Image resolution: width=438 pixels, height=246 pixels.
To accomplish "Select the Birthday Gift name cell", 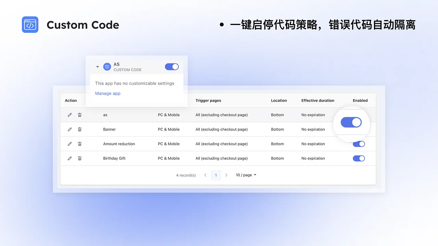I will 114,158.
